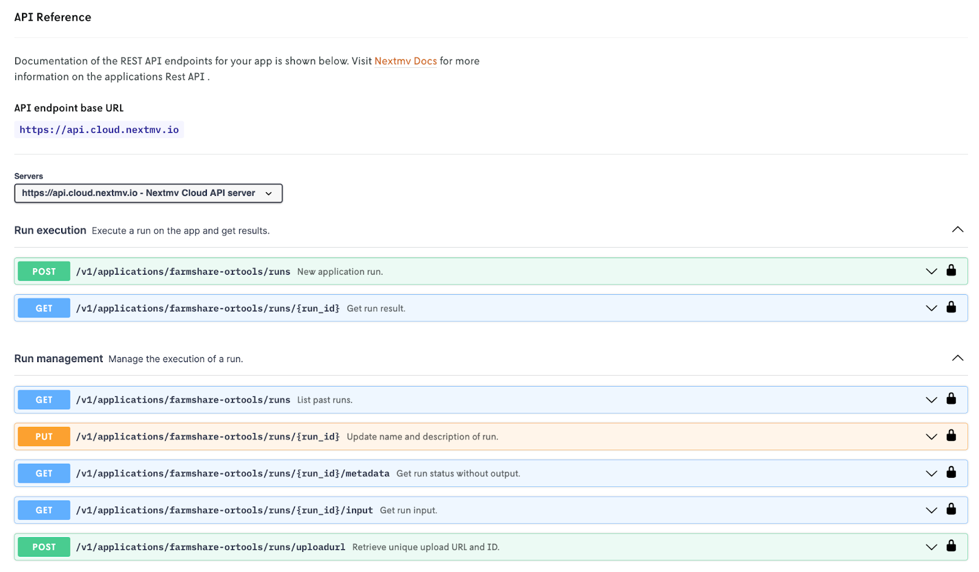Open the Servers dropdown
The width and height of the screenshot is (979, 572).
tap(148, 193)
